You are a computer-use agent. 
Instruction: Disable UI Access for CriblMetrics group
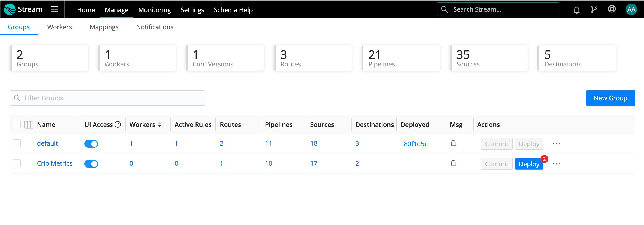tap(91, 164)
